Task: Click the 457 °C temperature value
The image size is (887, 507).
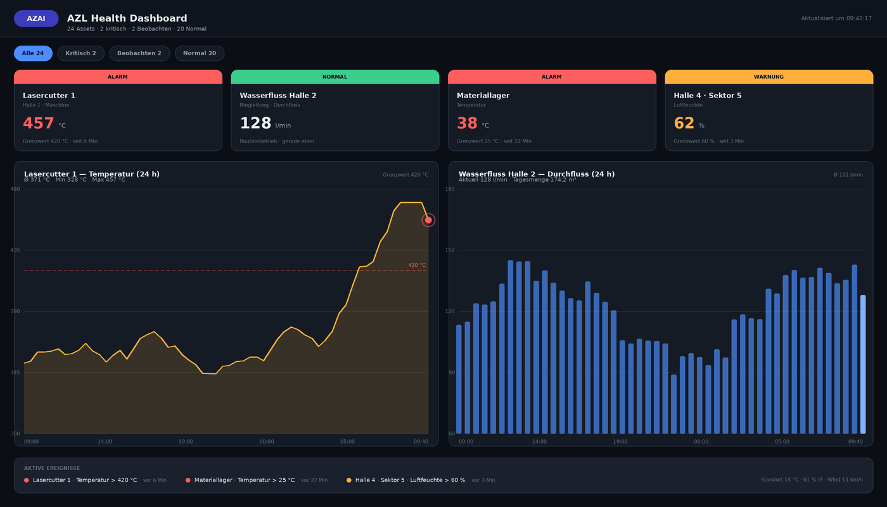Action: coord(44,124)
